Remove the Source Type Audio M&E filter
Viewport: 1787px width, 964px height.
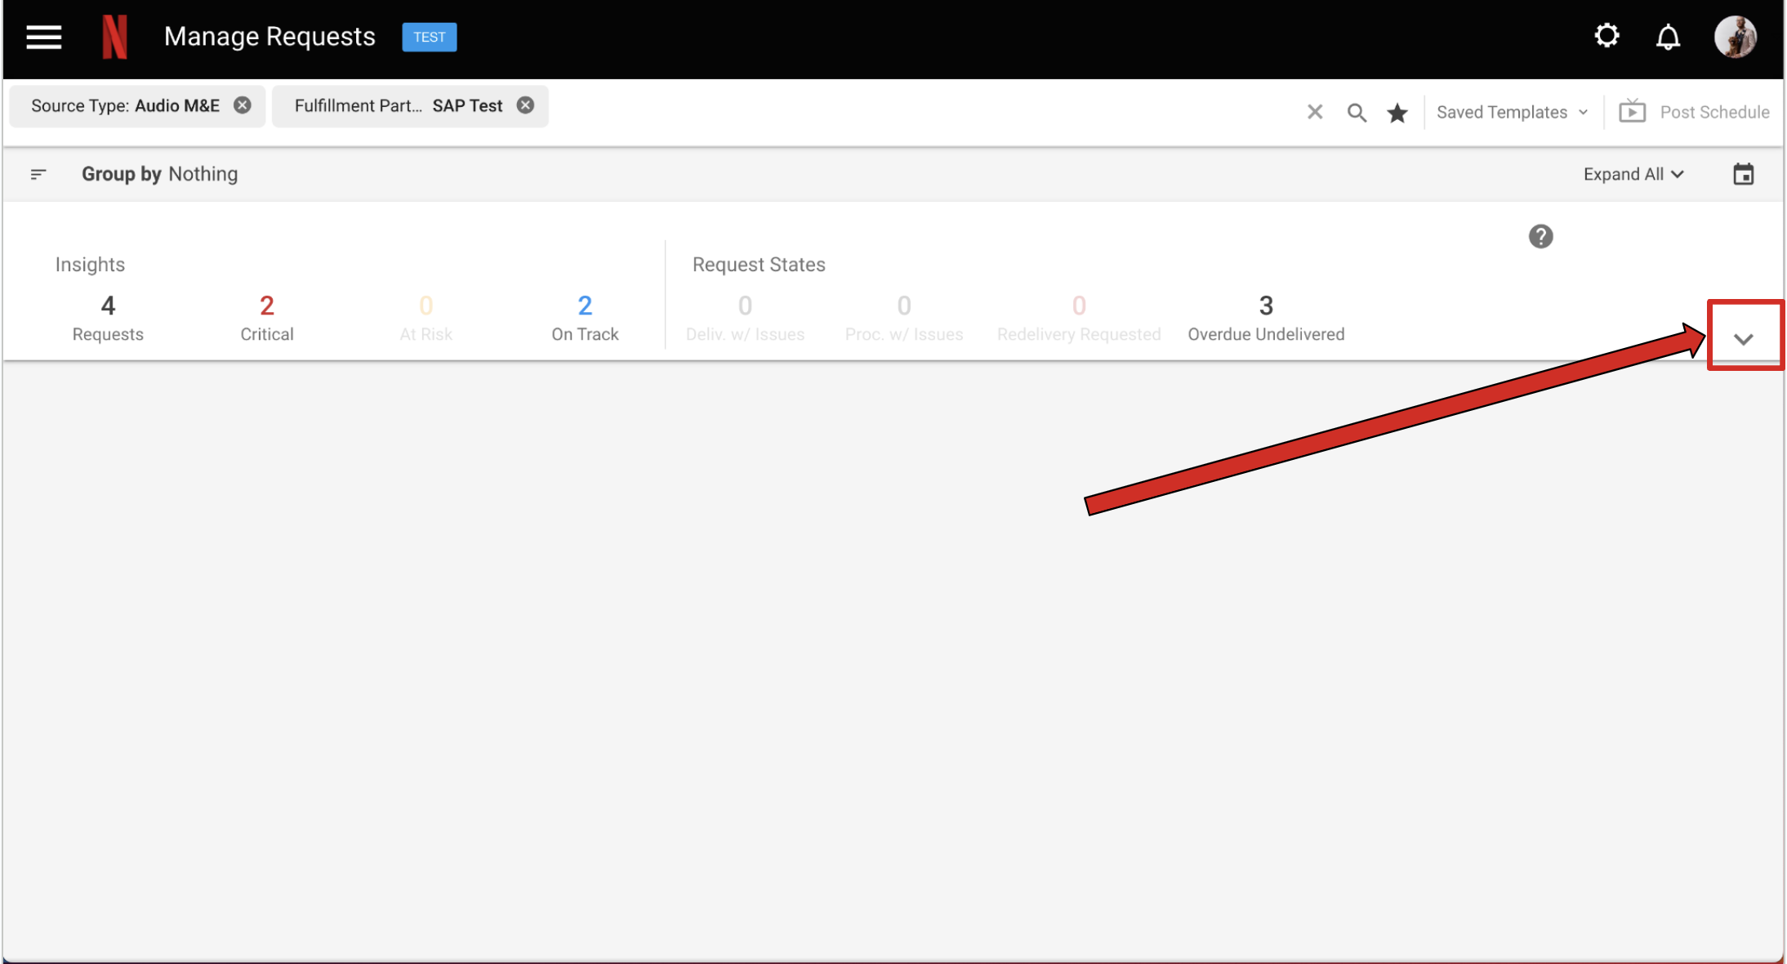[x=243, y=105]
